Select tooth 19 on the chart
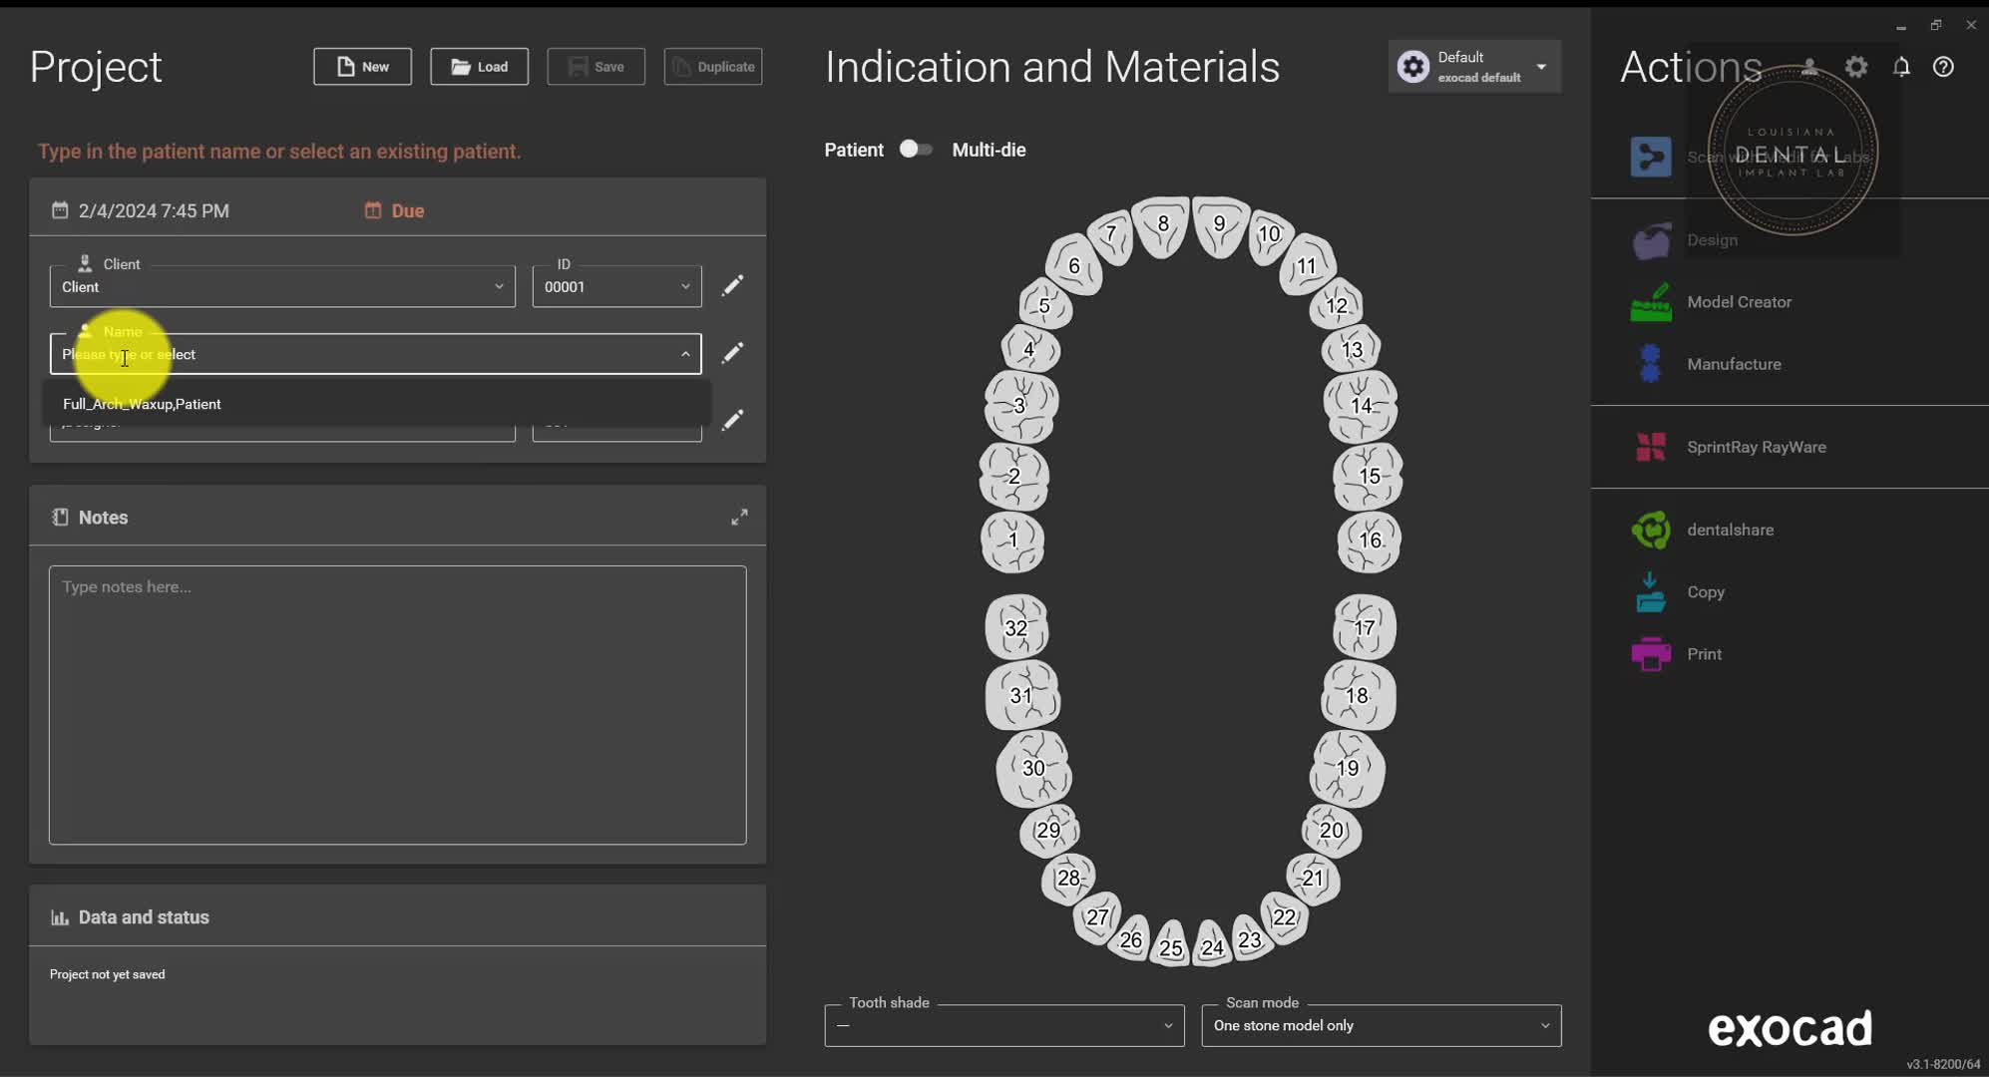The image size is (1989, 1077). 1348,768
